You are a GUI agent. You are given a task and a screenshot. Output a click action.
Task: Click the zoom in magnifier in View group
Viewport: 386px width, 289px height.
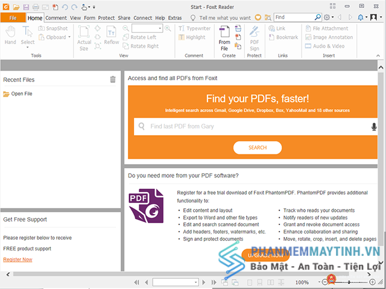168,28
